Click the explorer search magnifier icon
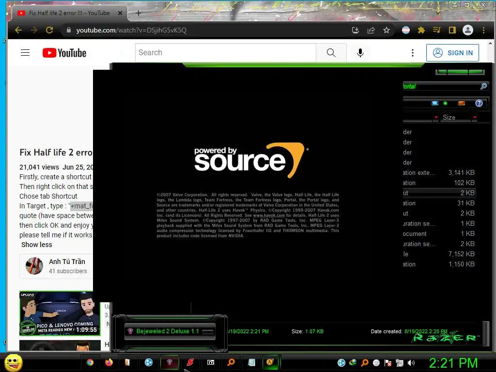 coord(483,86)
